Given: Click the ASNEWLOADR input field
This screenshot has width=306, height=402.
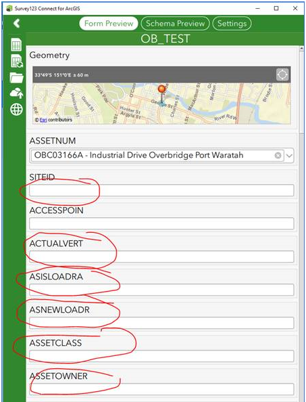Looking at the screenshot, I should (x=161, y=323).
